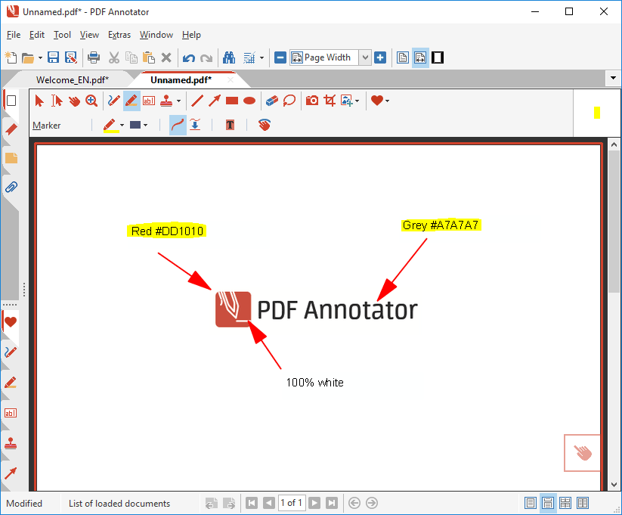
Task: Open the Help menu
Action: coord(191,35)
